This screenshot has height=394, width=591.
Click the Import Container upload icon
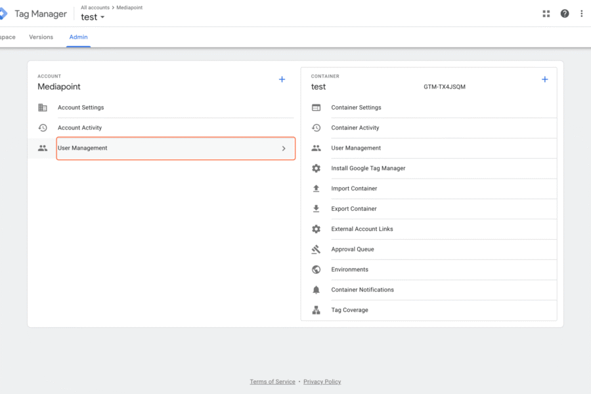click(317, 188)
